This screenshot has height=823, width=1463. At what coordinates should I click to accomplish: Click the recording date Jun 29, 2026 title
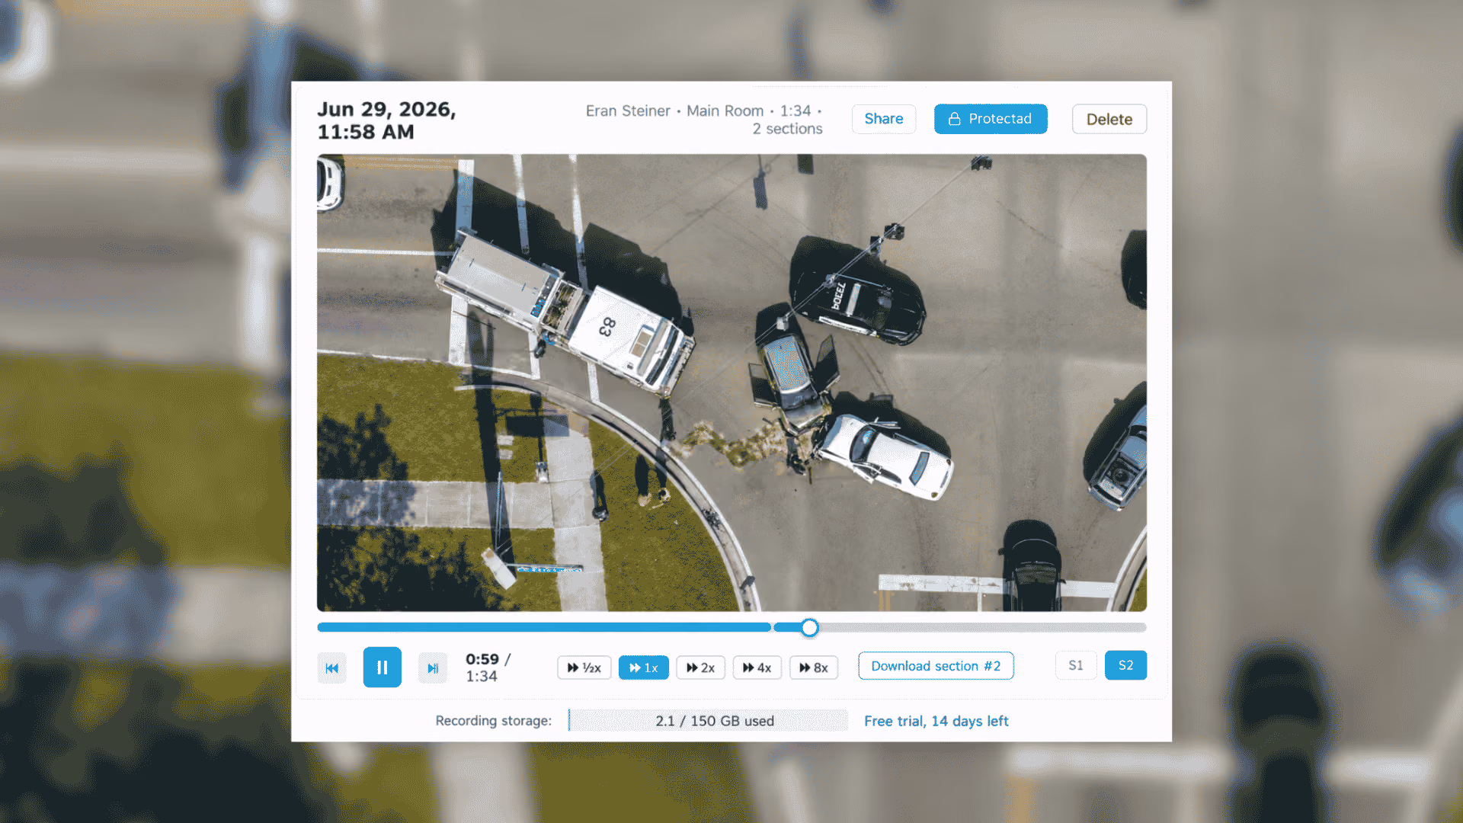386,120
